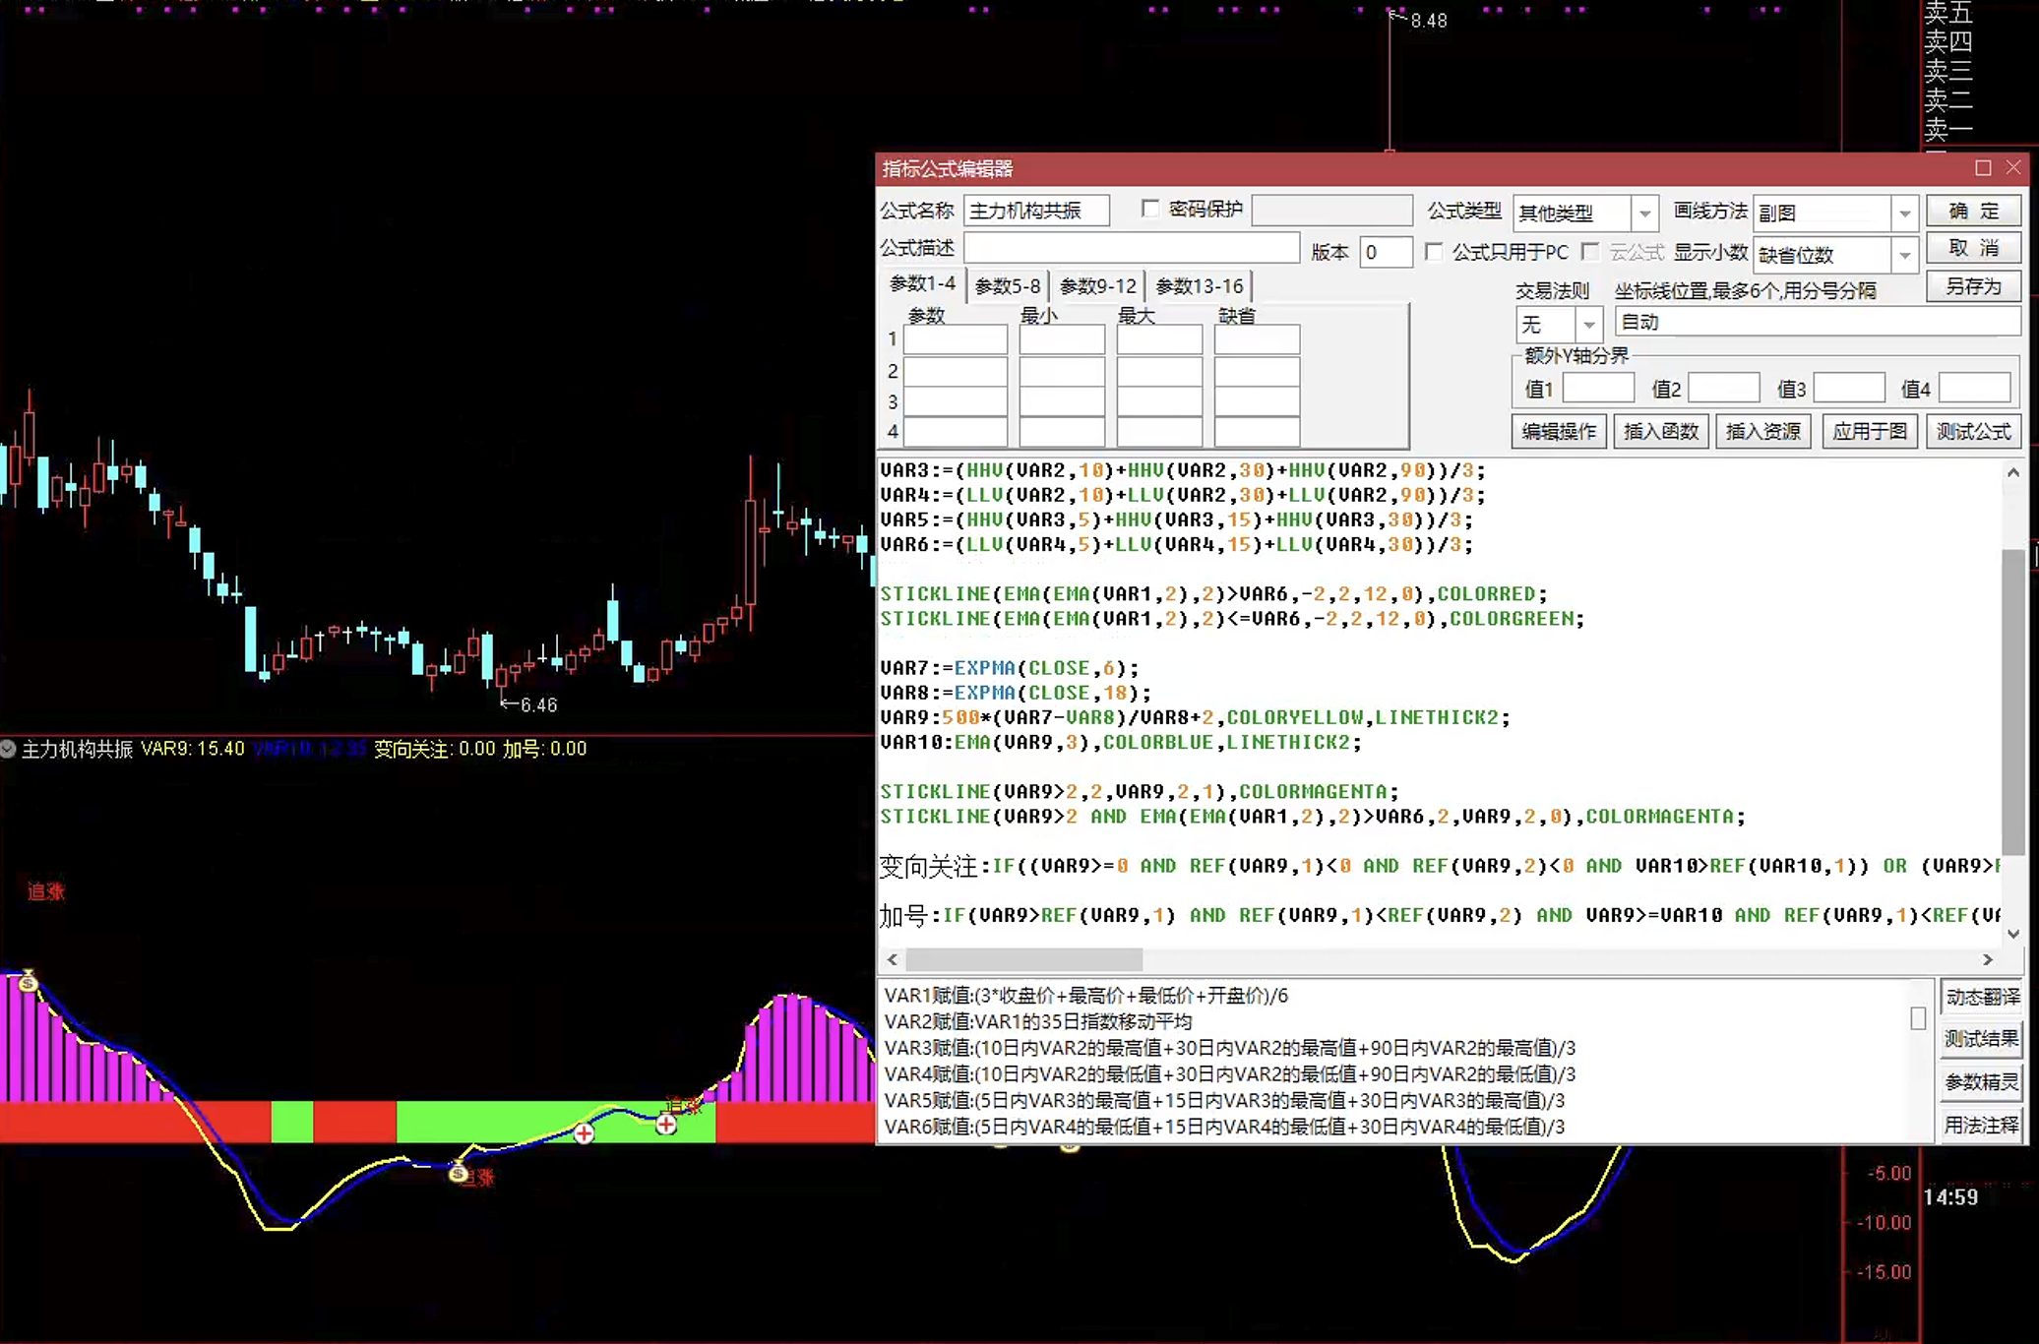Click code editor scroll up arrow

click(x=2012, y=472)
